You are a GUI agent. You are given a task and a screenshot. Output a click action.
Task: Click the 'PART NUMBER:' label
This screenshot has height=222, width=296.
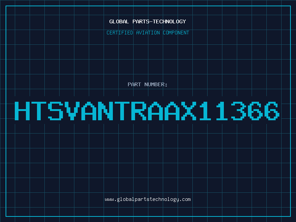click(x=148, y=84)
